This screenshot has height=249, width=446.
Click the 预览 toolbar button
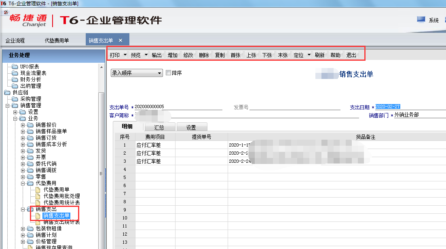(136, 55)
